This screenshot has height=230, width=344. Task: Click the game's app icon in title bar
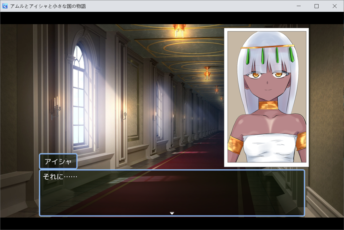[x=5, y=6]
